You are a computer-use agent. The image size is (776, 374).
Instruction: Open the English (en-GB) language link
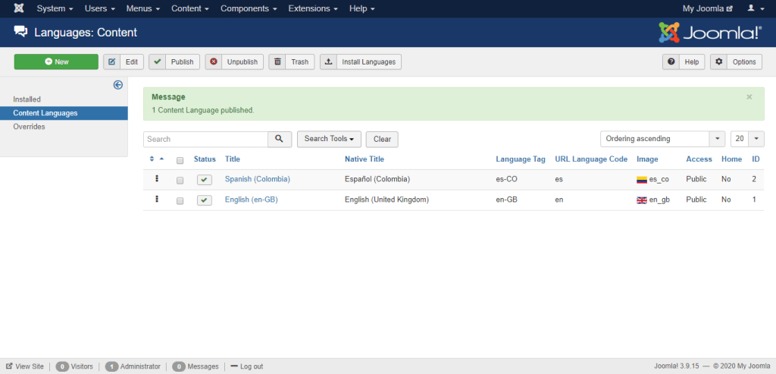tap(252, 200)
